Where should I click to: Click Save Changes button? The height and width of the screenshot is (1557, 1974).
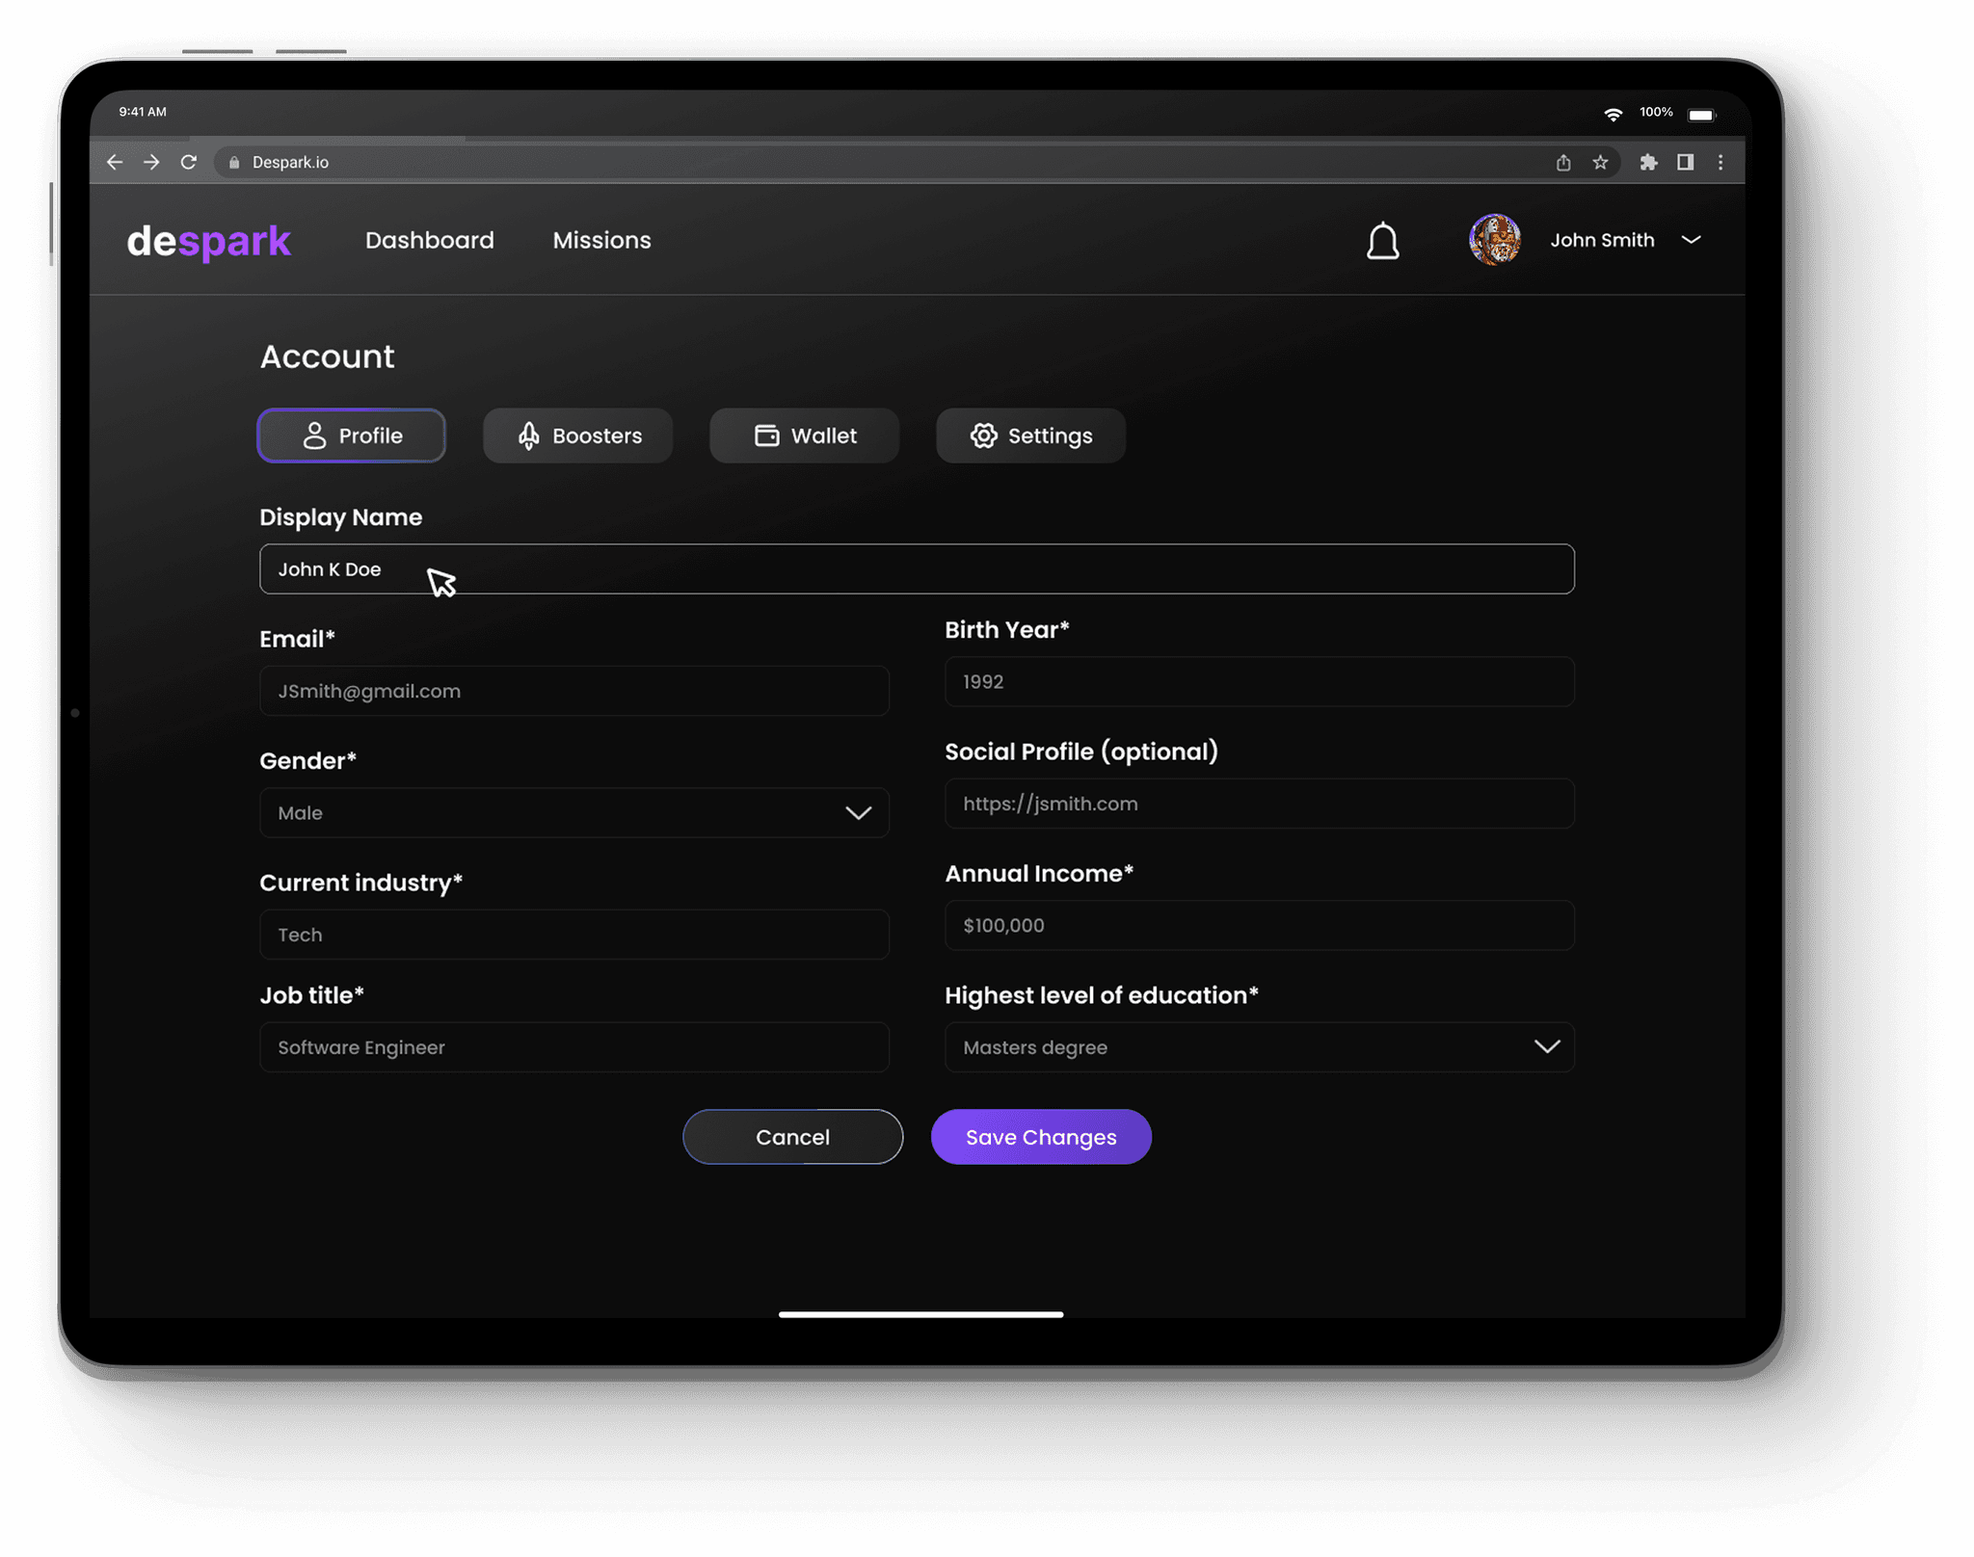pyautogui.click(x=1041, y=1137)
